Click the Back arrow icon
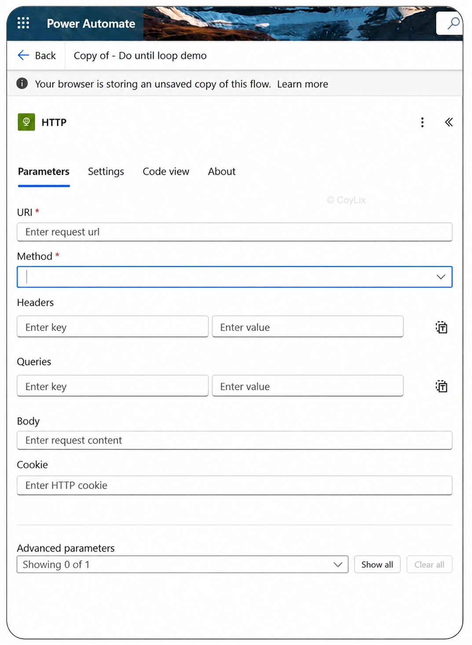This screenshot has width=472, height=645. click(x=23, y=55)
